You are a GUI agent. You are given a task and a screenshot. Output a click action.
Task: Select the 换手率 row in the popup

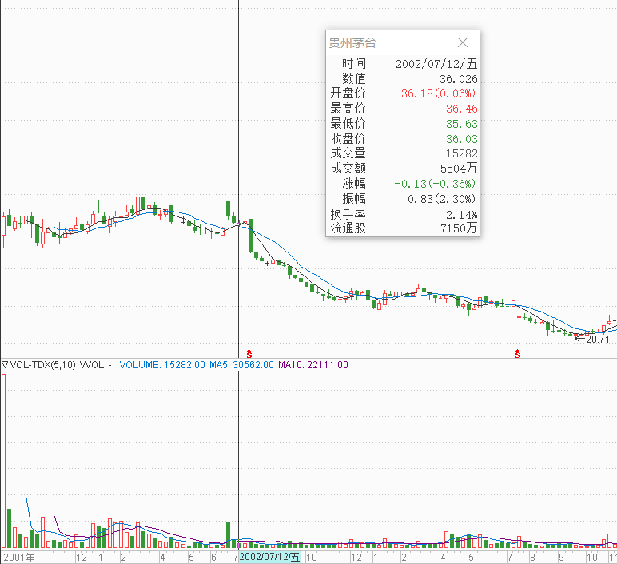coord(404,214)
